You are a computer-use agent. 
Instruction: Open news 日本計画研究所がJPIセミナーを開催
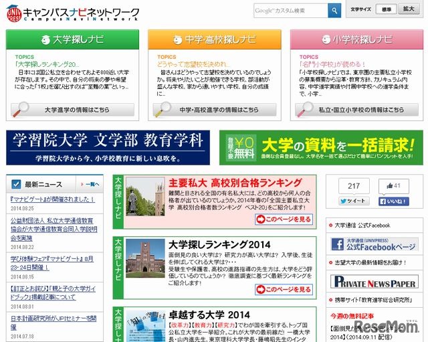coord(53,323)
